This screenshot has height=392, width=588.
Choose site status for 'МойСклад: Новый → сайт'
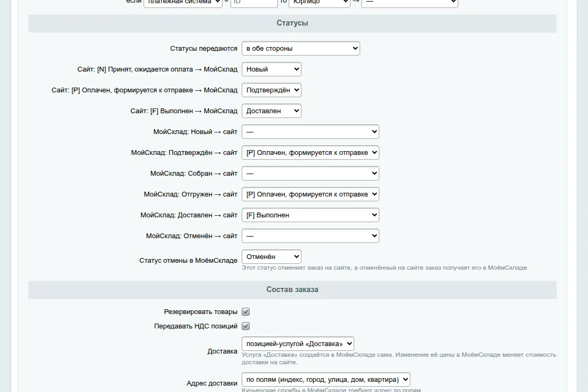pos(311,132)
